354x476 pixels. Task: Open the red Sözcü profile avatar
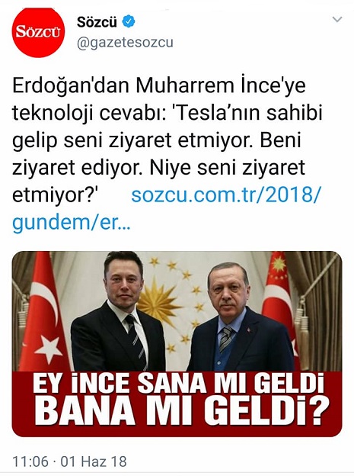coord(38,32)
